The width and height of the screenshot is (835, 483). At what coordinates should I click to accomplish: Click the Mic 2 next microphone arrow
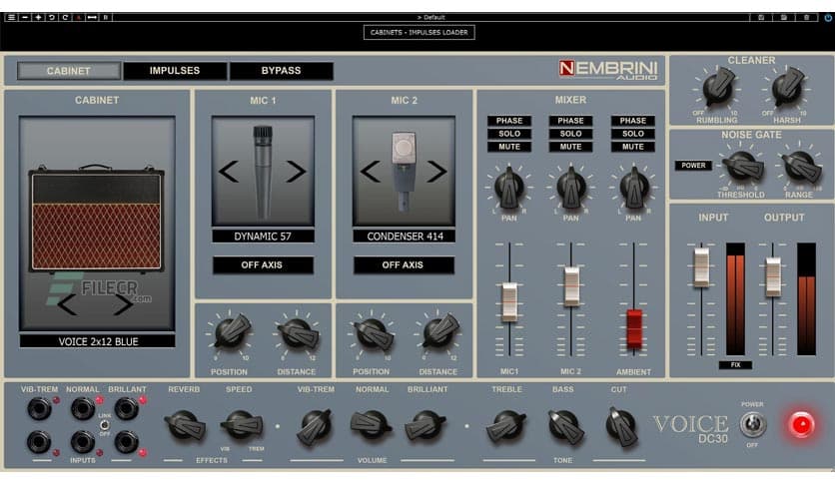436,172
